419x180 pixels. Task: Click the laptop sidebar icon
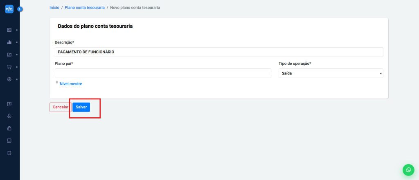tap(9, 140)
